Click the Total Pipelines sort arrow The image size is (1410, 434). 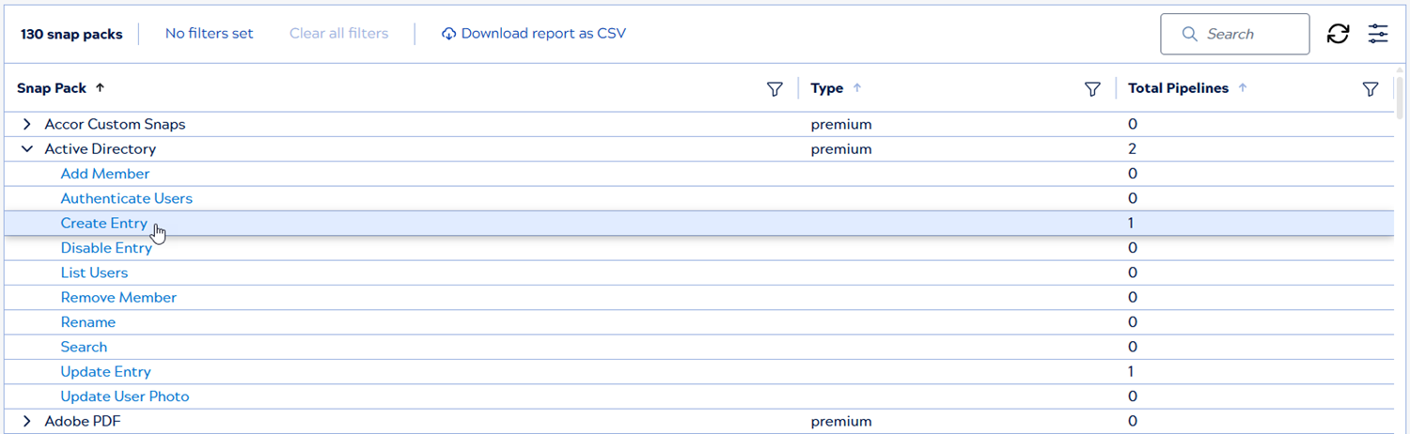coord(1243,87)
